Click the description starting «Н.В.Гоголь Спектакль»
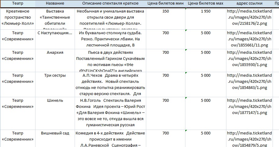Screen dimensions: 279x147 click(110, 113)
